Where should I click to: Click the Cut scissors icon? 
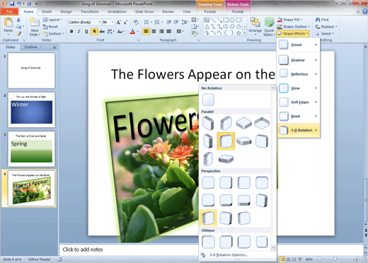click(18, 20)
